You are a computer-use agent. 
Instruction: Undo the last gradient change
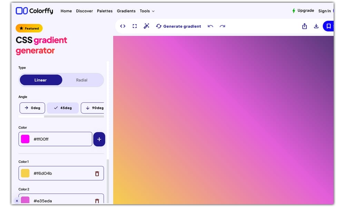[x=210, y=26]
